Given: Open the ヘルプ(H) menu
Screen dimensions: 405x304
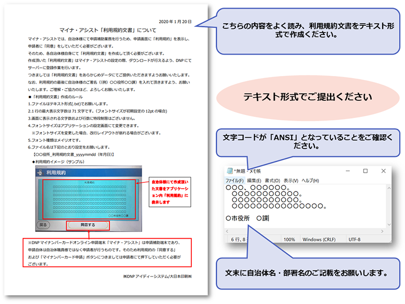Looking at the screenshot, I should [x=310, y=181].
